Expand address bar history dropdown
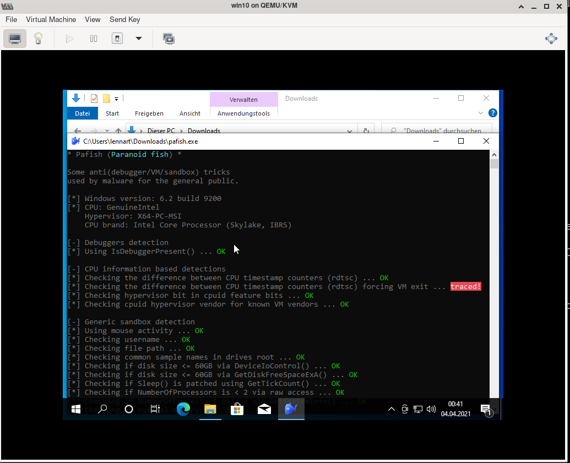Image resolution: width=570 pixels, height=463 pixels. click(350, 131)
